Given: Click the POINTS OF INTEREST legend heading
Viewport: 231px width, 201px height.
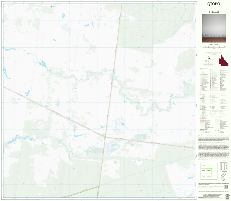Looking at the screenshot, I should point(204,68).
